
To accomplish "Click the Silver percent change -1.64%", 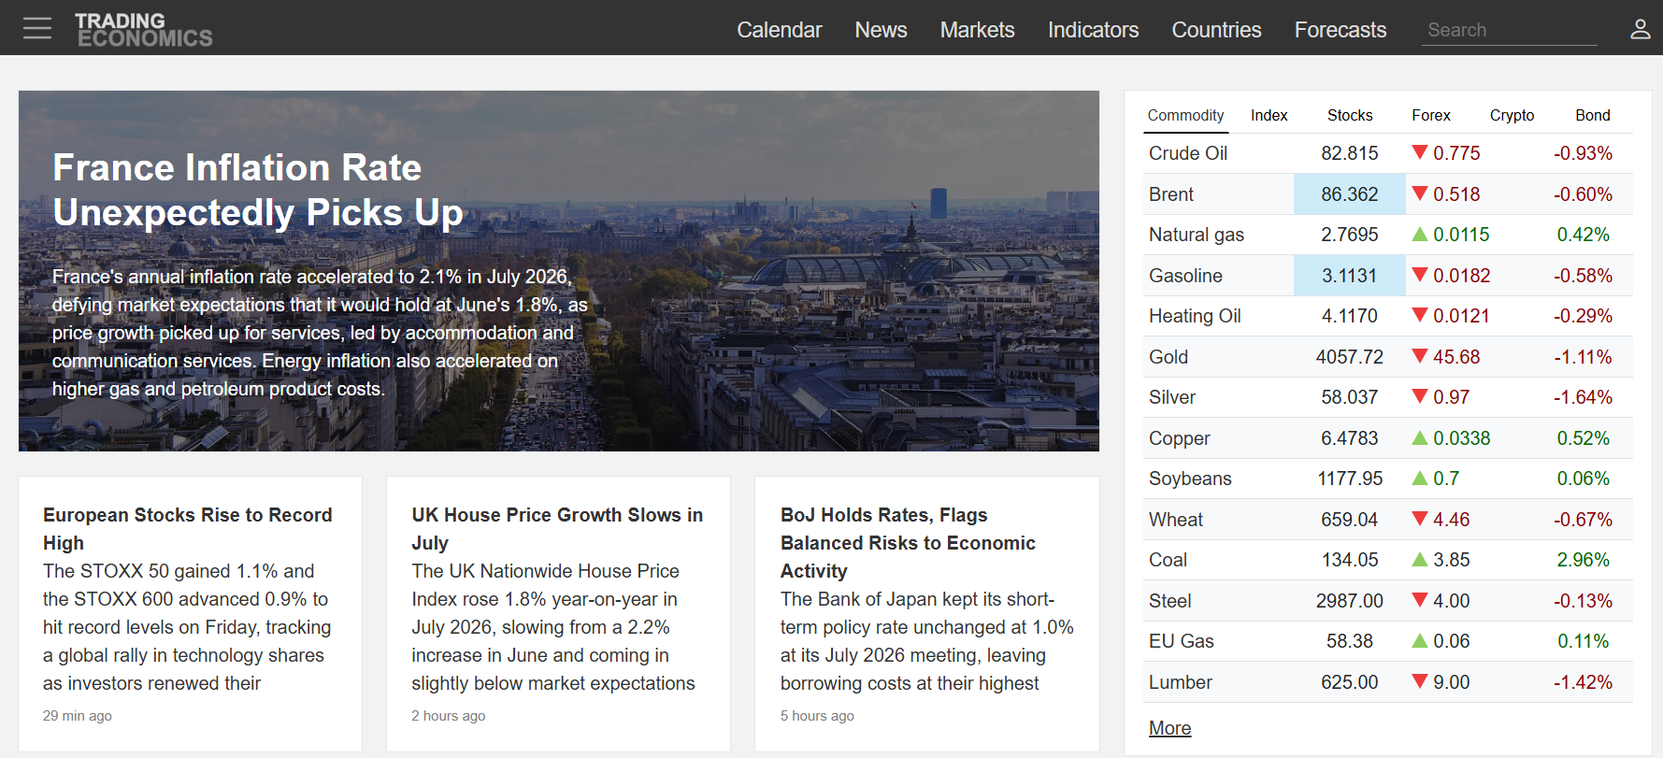I will (1583, 397).
